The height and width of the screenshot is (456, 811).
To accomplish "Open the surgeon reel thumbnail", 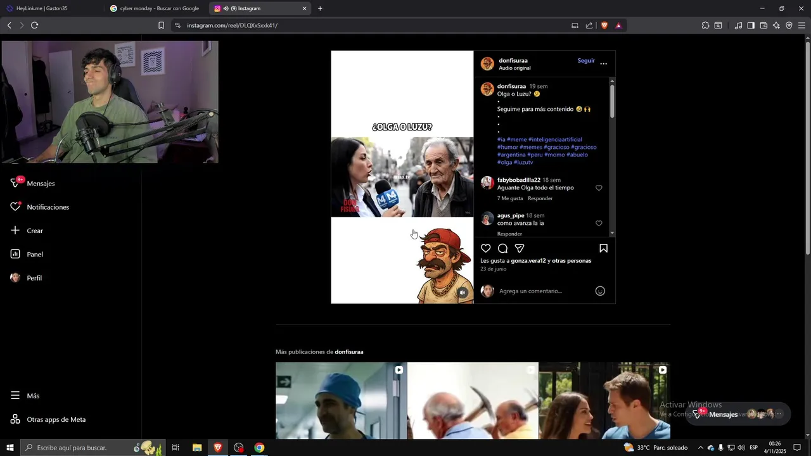I will coord(341,401).
